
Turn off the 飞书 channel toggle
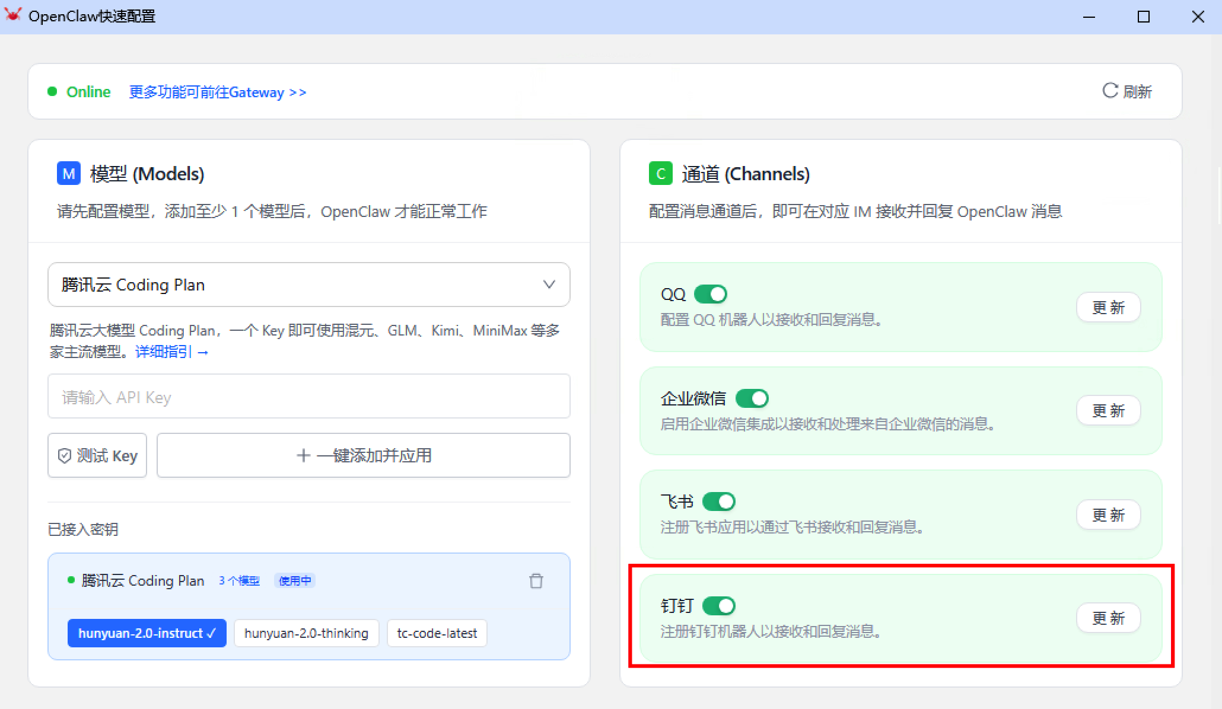click(x=718, y=502)
